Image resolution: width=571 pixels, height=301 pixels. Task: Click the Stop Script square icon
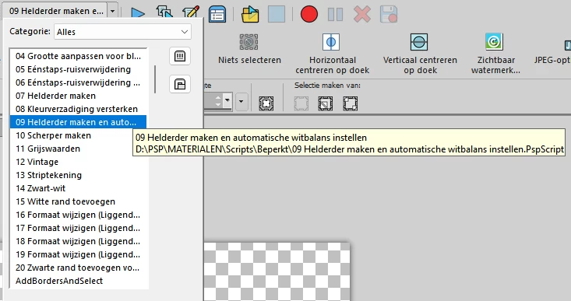click(277, 14)
